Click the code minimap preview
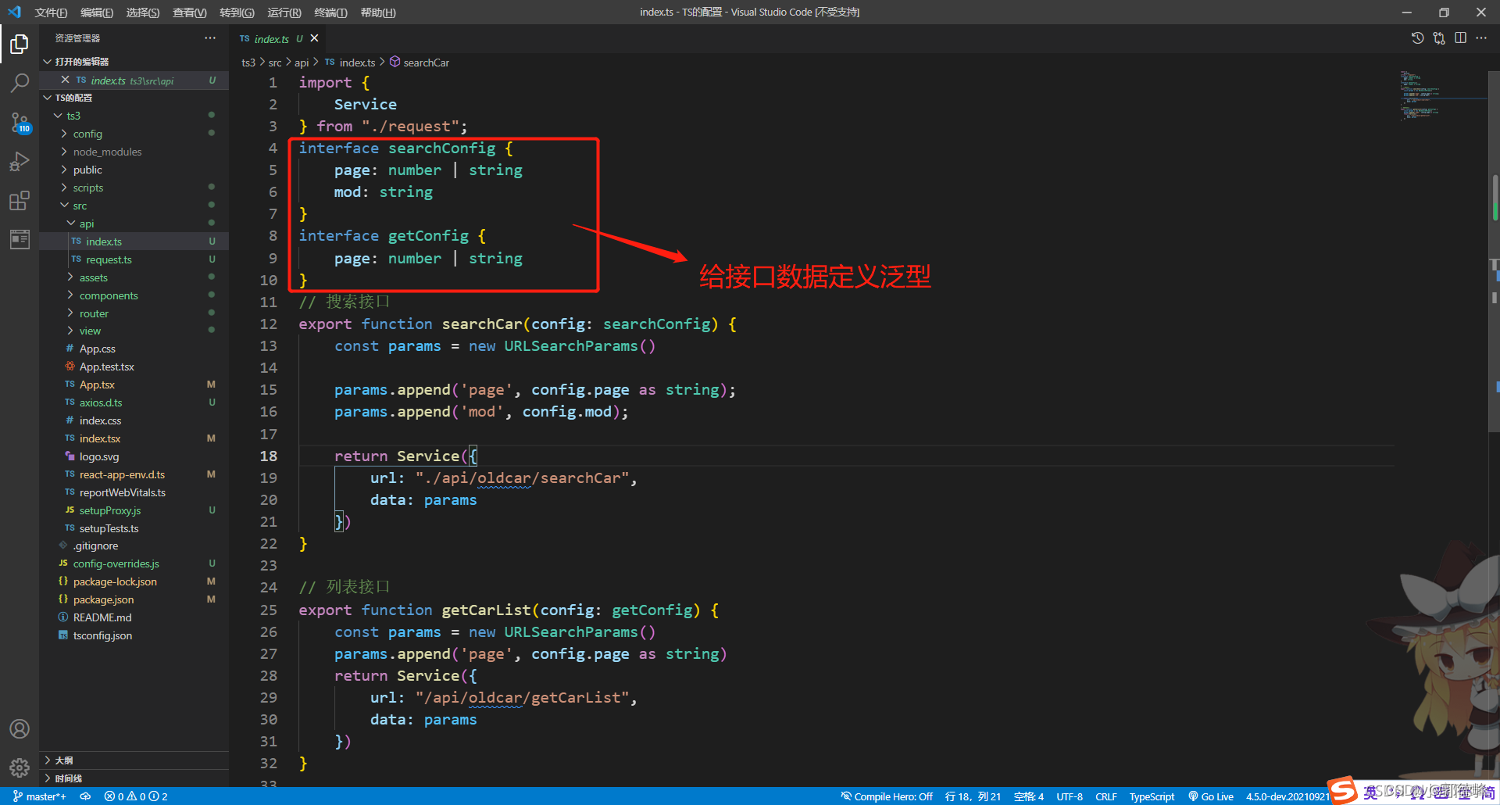The width and height of the screenshot is (1500, 805). click(x=1442, y=95)
